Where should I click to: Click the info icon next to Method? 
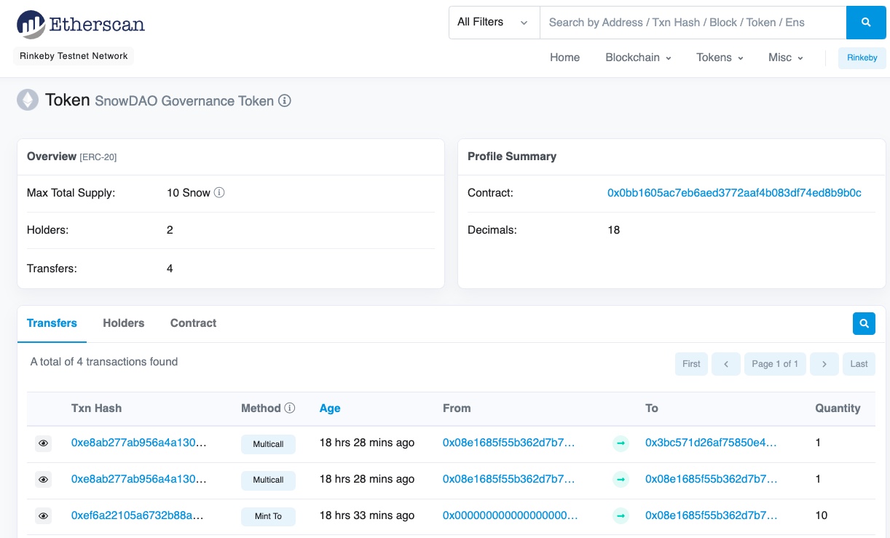[290, 408]
